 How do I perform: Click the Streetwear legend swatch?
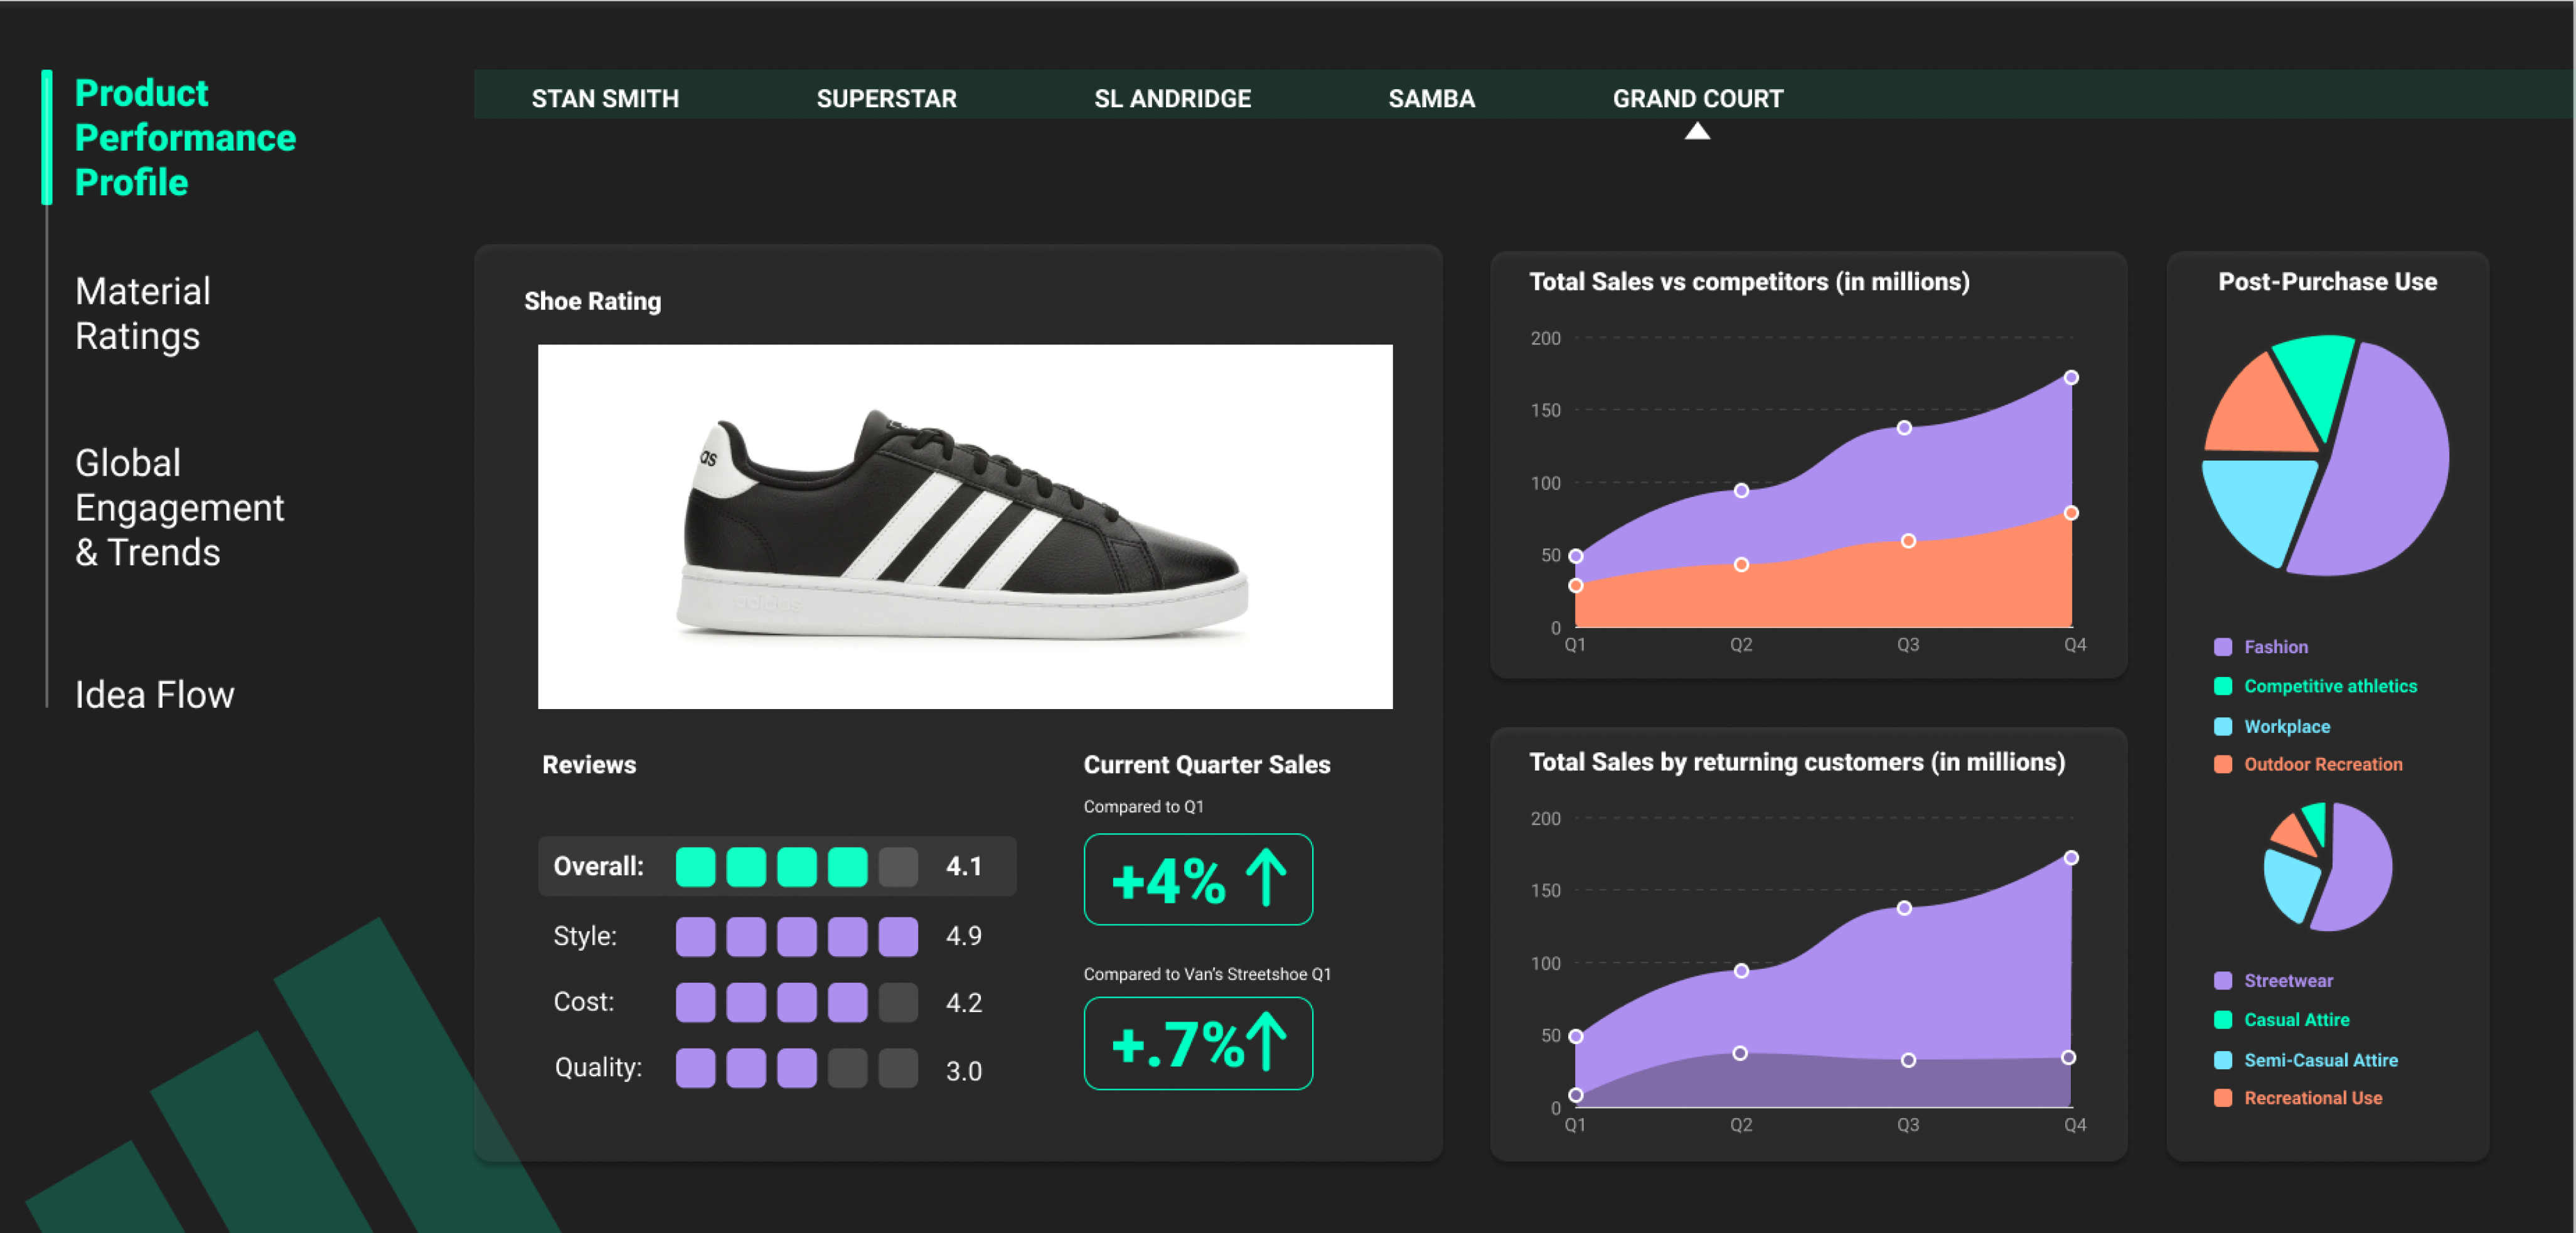(2222, 980)
